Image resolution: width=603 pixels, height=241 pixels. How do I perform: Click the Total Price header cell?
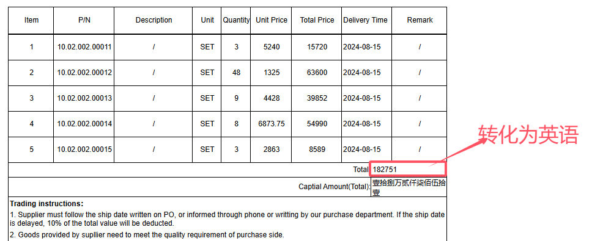tap(317, 20)
